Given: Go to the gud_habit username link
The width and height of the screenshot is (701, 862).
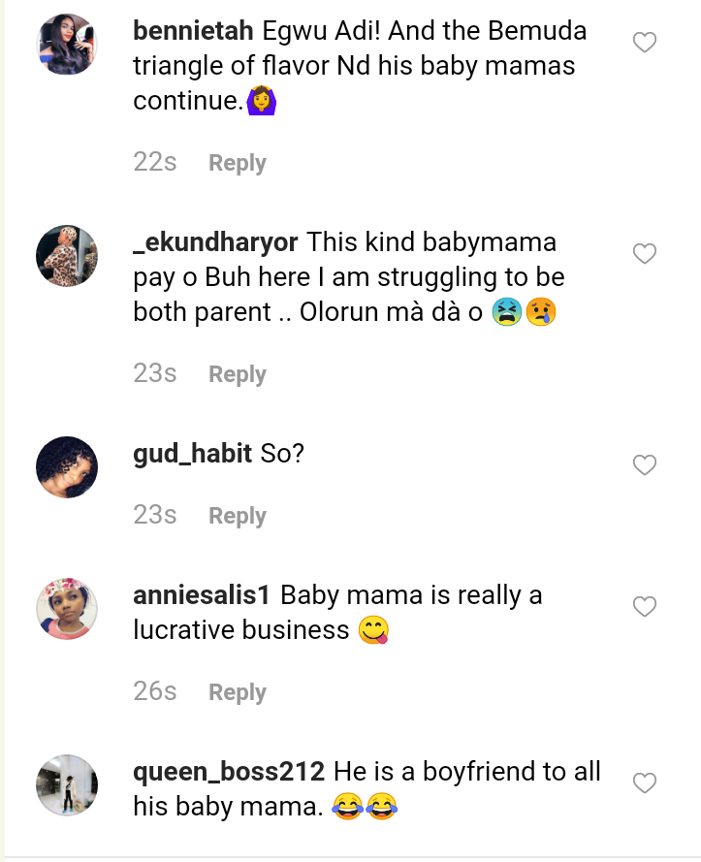Looking at the screenshot, I should click(x=193, y=453).
